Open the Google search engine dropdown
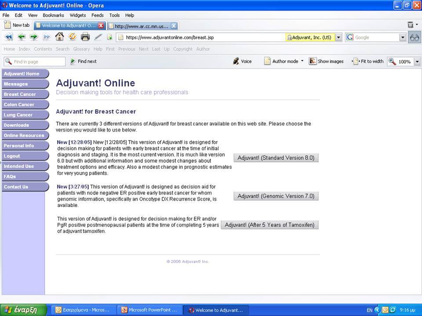Image resolution: width=422 pixels, height=316 pixels. [x=403, y=37]
